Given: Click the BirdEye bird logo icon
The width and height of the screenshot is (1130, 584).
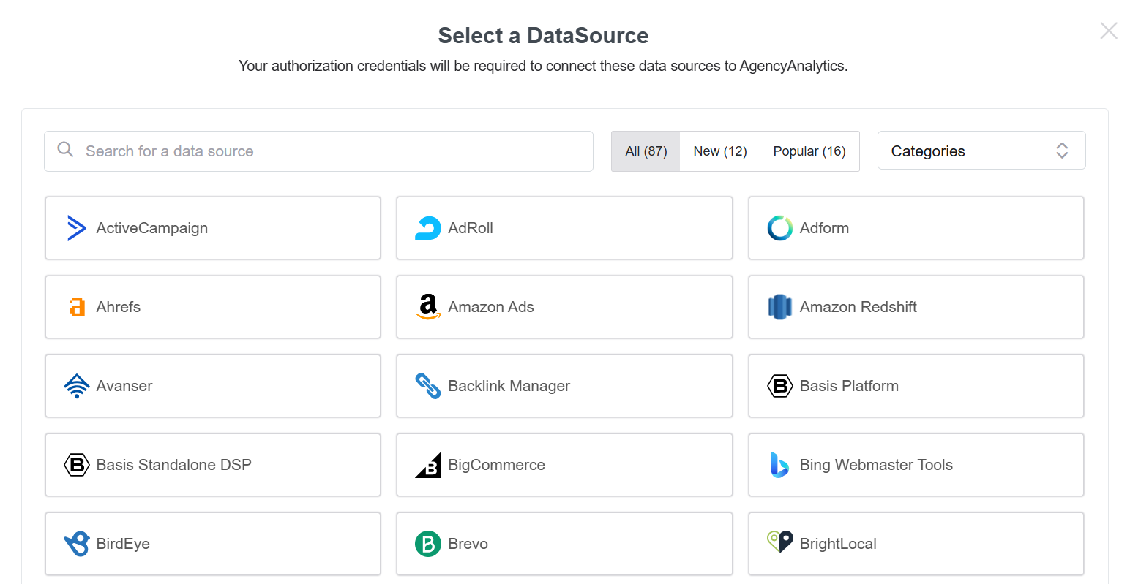Looking at the screenshot, I should point(77,544).
